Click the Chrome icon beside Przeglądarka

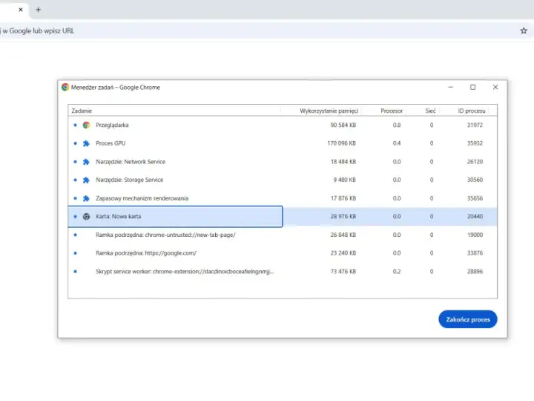click(86, 125)
